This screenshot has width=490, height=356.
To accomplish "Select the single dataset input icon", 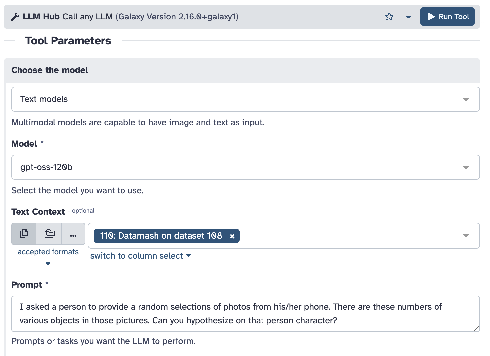I will [x=24, y=234].
